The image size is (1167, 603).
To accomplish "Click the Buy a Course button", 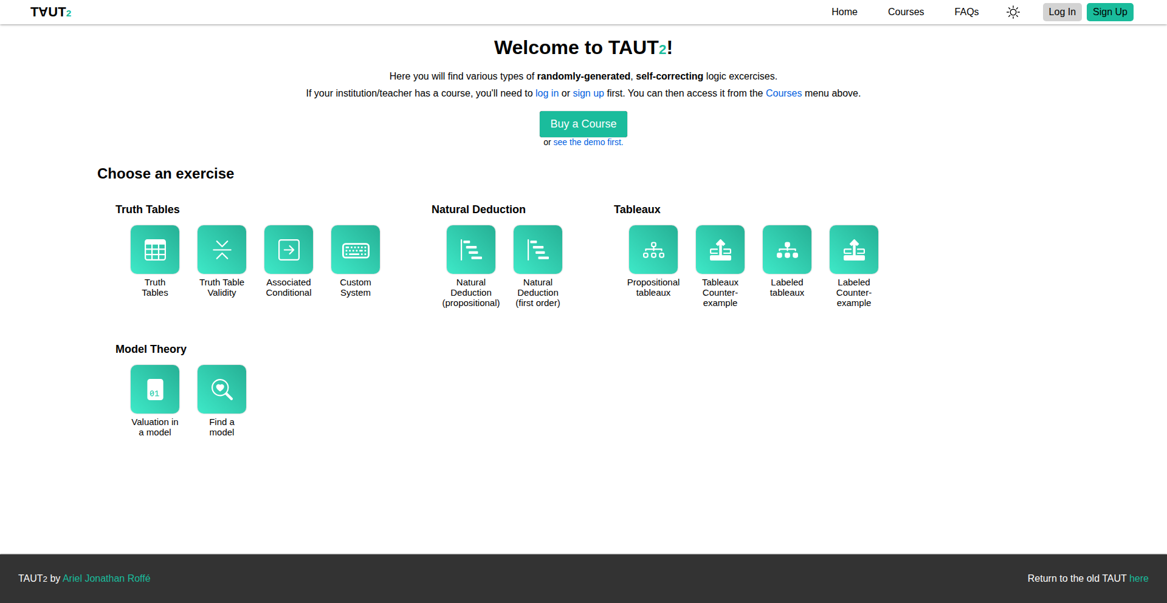I will (583, 124).
